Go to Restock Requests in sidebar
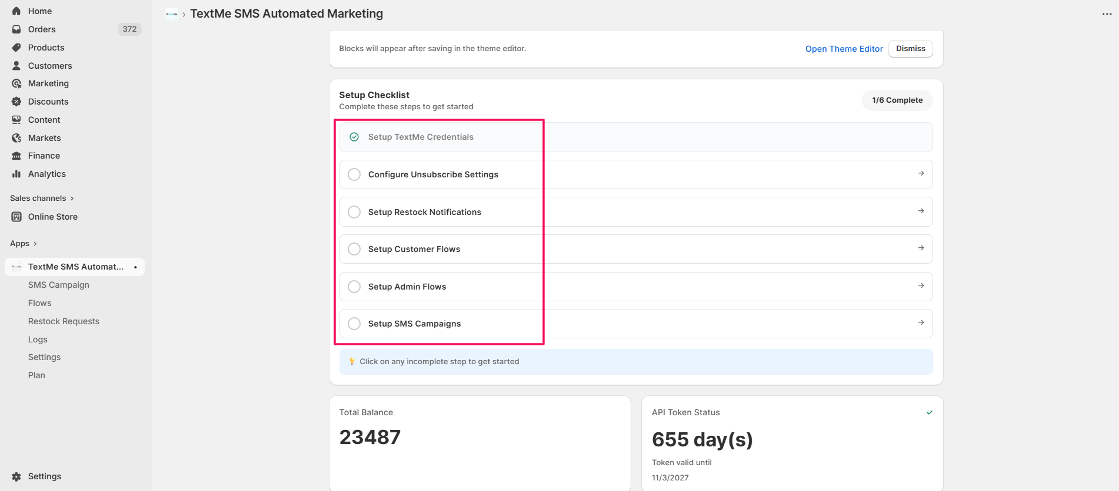Image resolution: width=1119 pixels, height=491 pixels. [x=64, y=321]
